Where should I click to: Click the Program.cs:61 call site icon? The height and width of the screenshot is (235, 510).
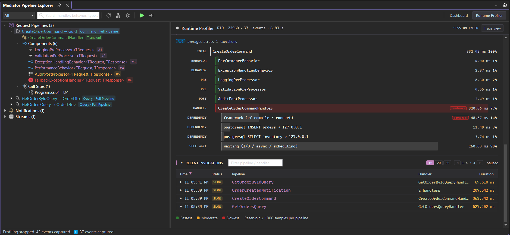pyautogui.click(x=31, y=92)
